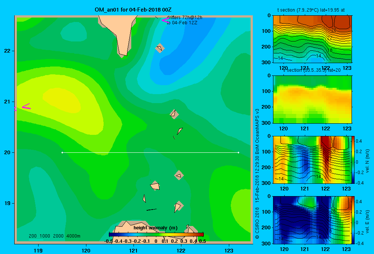The height and width of the screenshot is (254, 374).
Task: Open the temperature section panel
Action: (x=312, y=39)
